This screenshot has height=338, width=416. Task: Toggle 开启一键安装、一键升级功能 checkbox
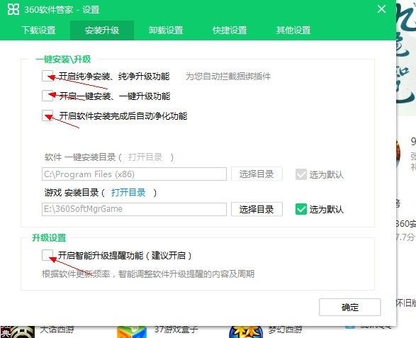(x=47, y=96)
